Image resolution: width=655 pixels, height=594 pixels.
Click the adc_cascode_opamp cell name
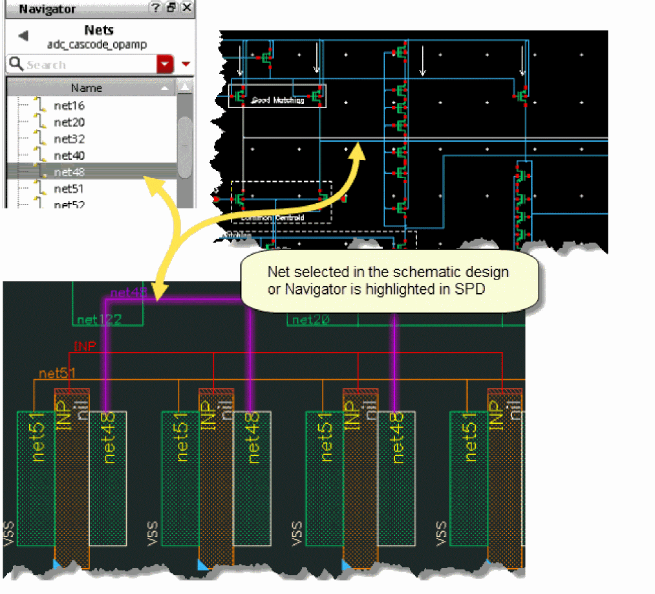[97, 45]
